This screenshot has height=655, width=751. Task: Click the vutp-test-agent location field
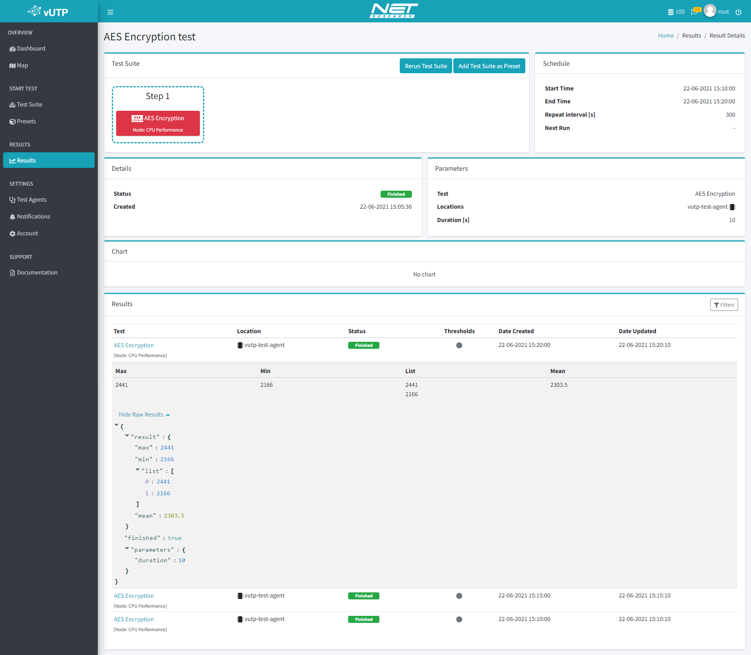710,206
